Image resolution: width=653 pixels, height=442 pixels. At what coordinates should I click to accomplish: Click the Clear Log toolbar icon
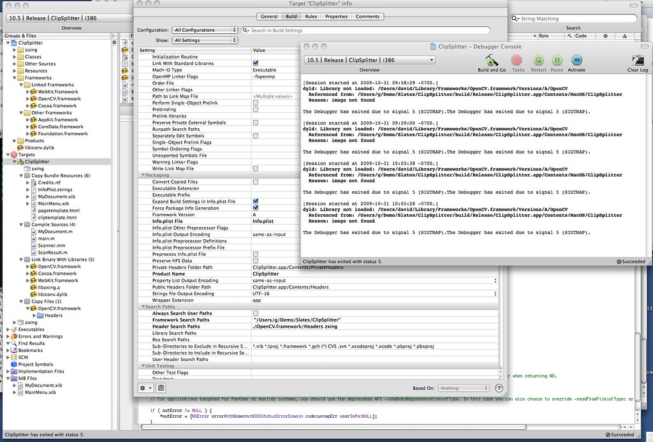(x=638, y=61)
